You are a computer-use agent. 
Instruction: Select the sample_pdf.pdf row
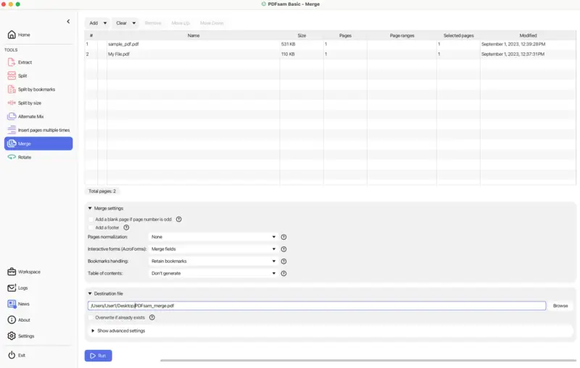[x=331, y=44]
